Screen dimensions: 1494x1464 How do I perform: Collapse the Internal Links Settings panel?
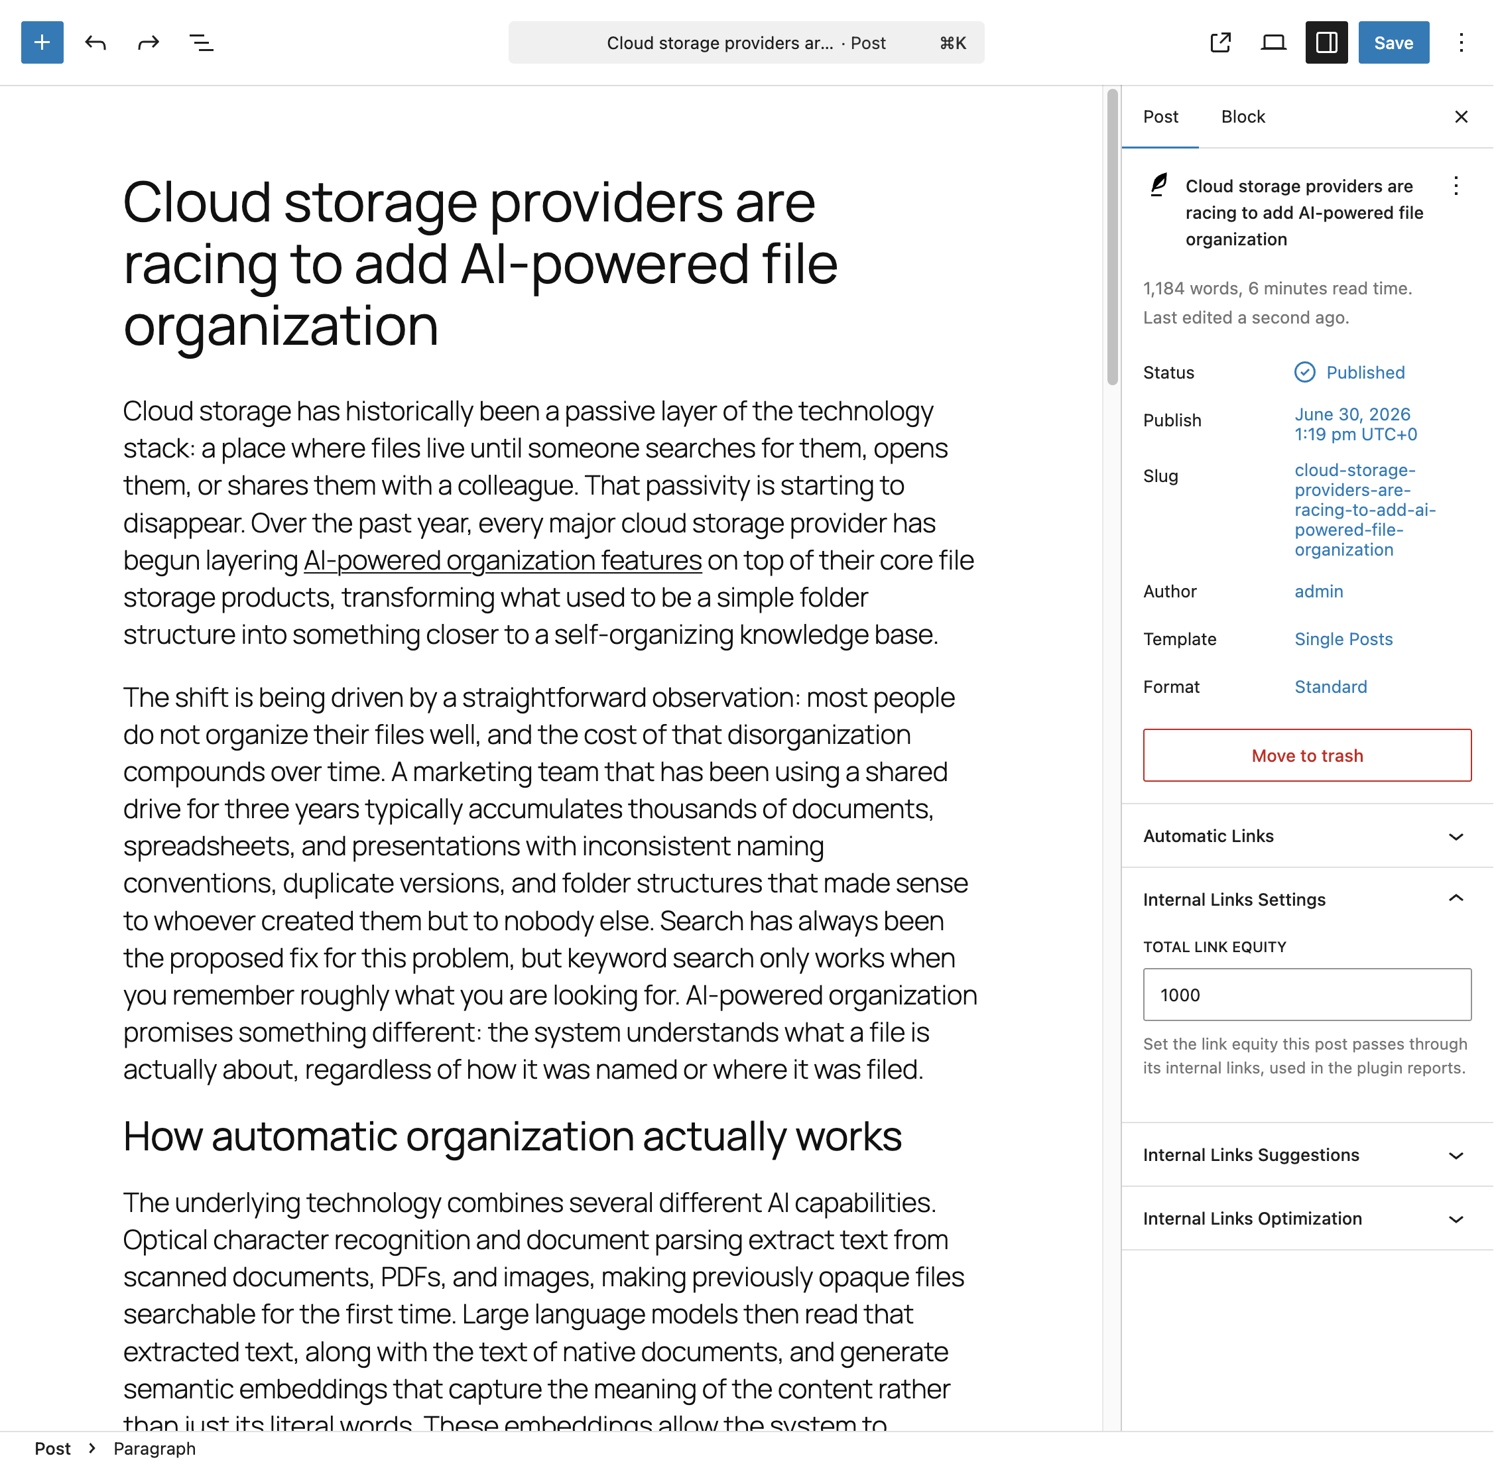point(1307,900)
